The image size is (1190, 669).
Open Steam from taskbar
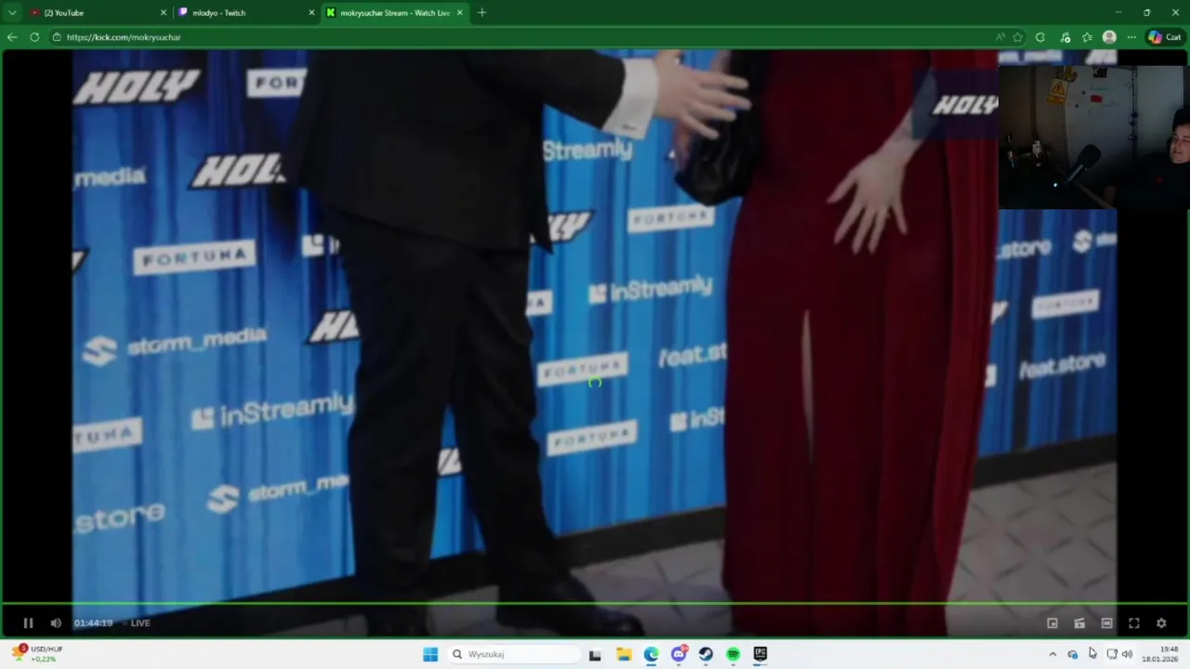(706, 654)
